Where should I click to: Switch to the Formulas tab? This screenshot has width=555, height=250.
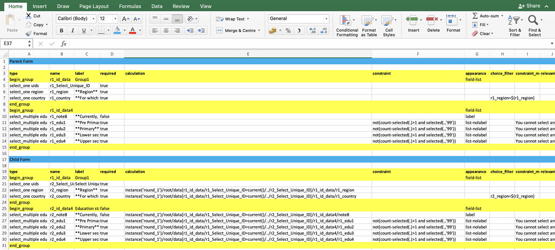coord(130,6)
